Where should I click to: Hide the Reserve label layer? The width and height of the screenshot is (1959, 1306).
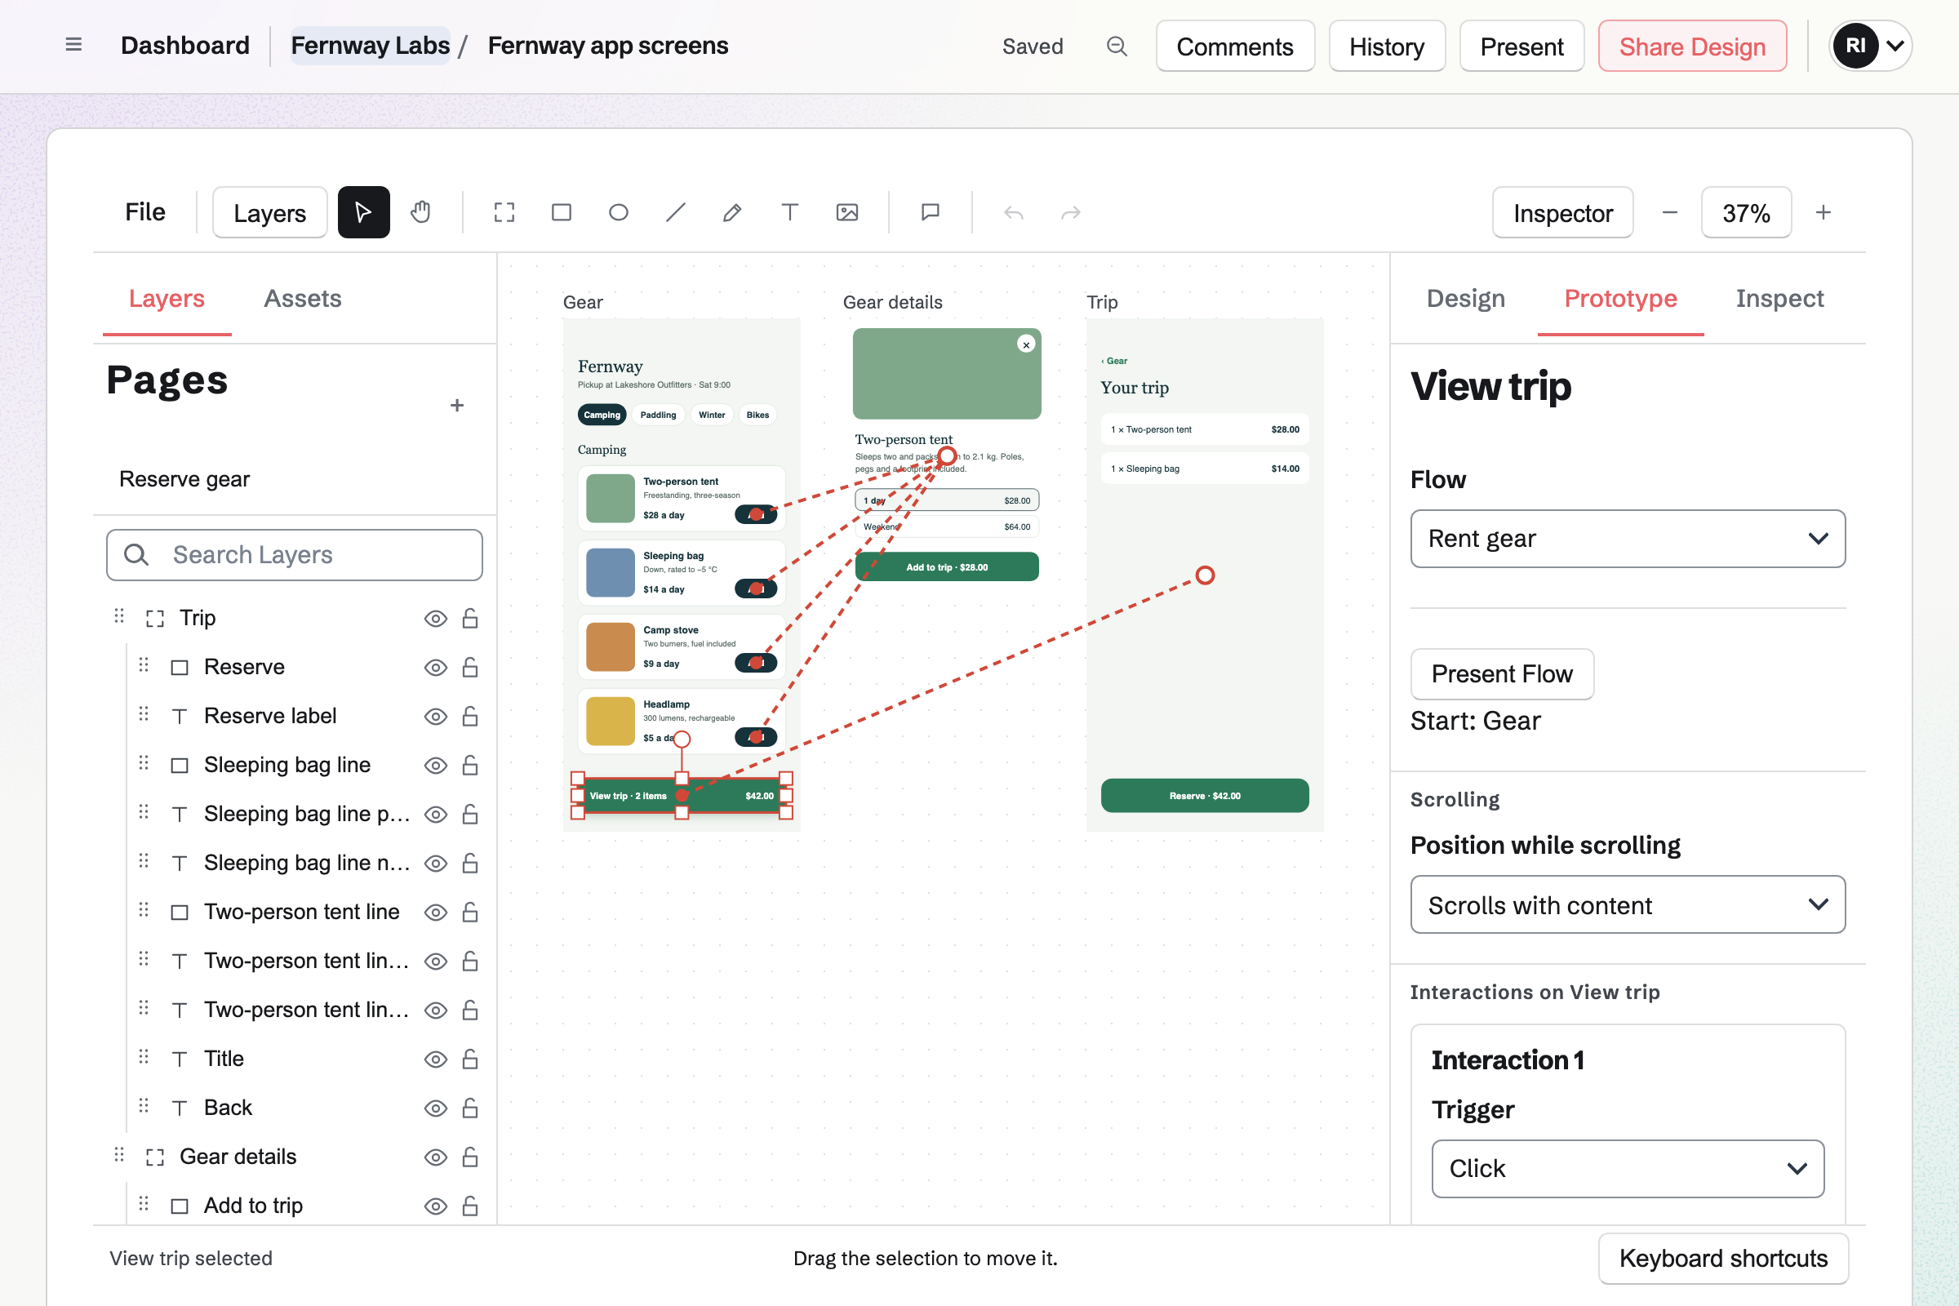click(x=436, y=717)
